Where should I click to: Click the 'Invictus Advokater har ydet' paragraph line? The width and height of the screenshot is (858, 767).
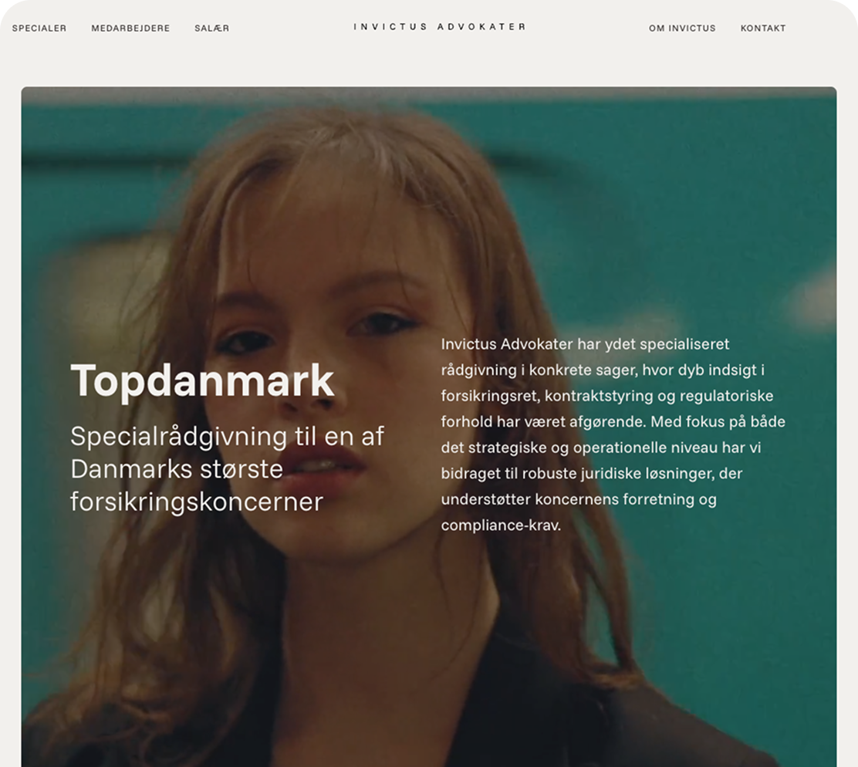(585, 344)
